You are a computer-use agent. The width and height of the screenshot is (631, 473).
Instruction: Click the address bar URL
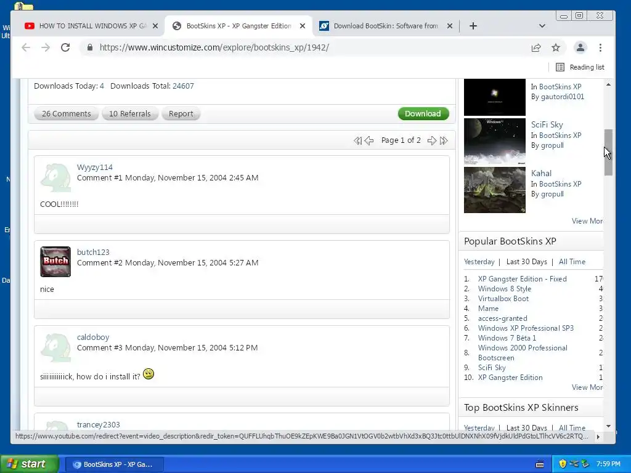(214, 47)
